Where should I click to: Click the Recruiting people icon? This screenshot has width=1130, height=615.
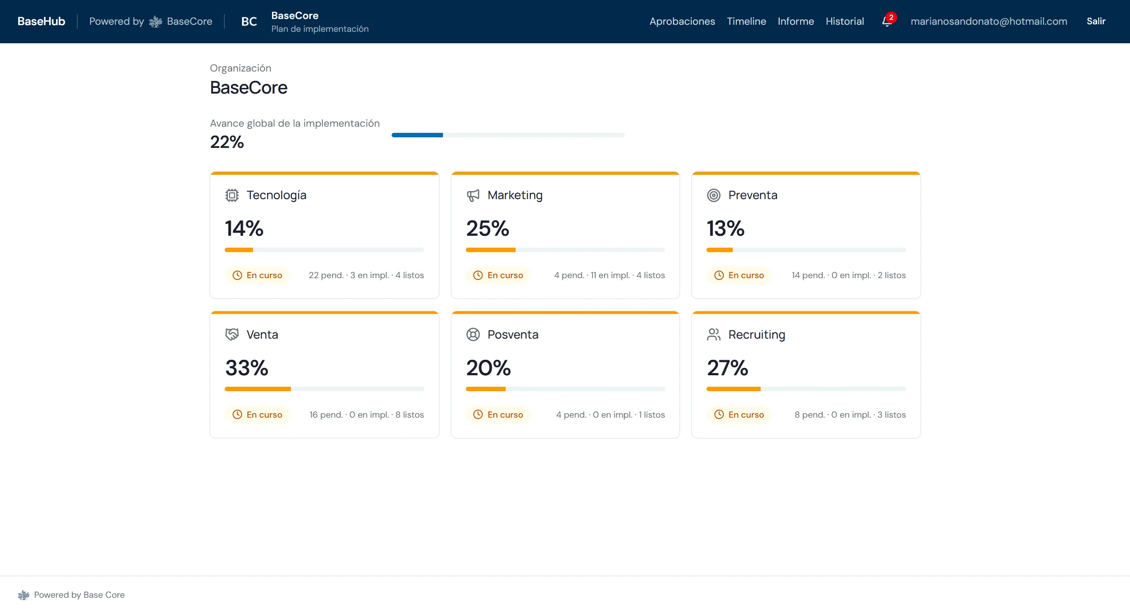coord(714,335)
